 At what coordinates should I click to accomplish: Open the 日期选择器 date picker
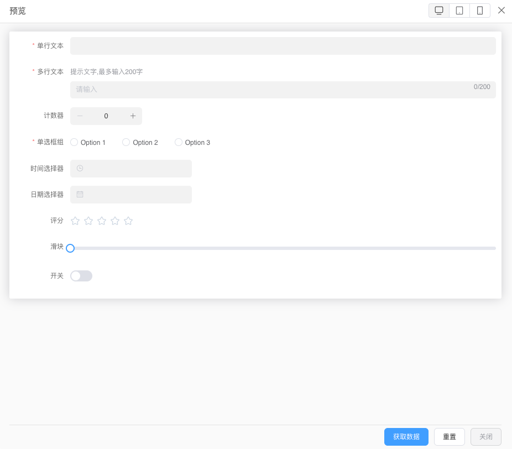(x=131, y=195)
